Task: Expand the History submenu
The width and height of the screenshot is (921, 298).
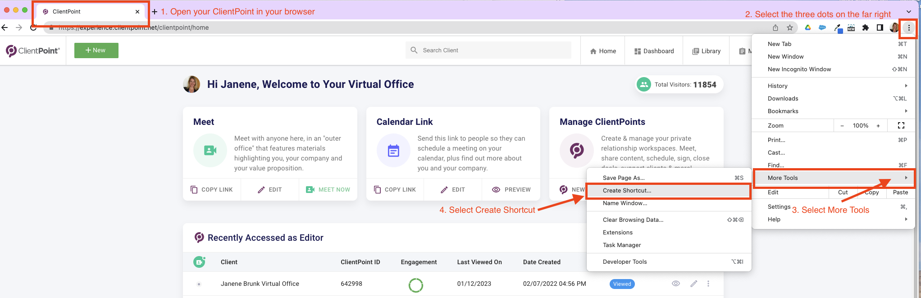Action: 834,86
